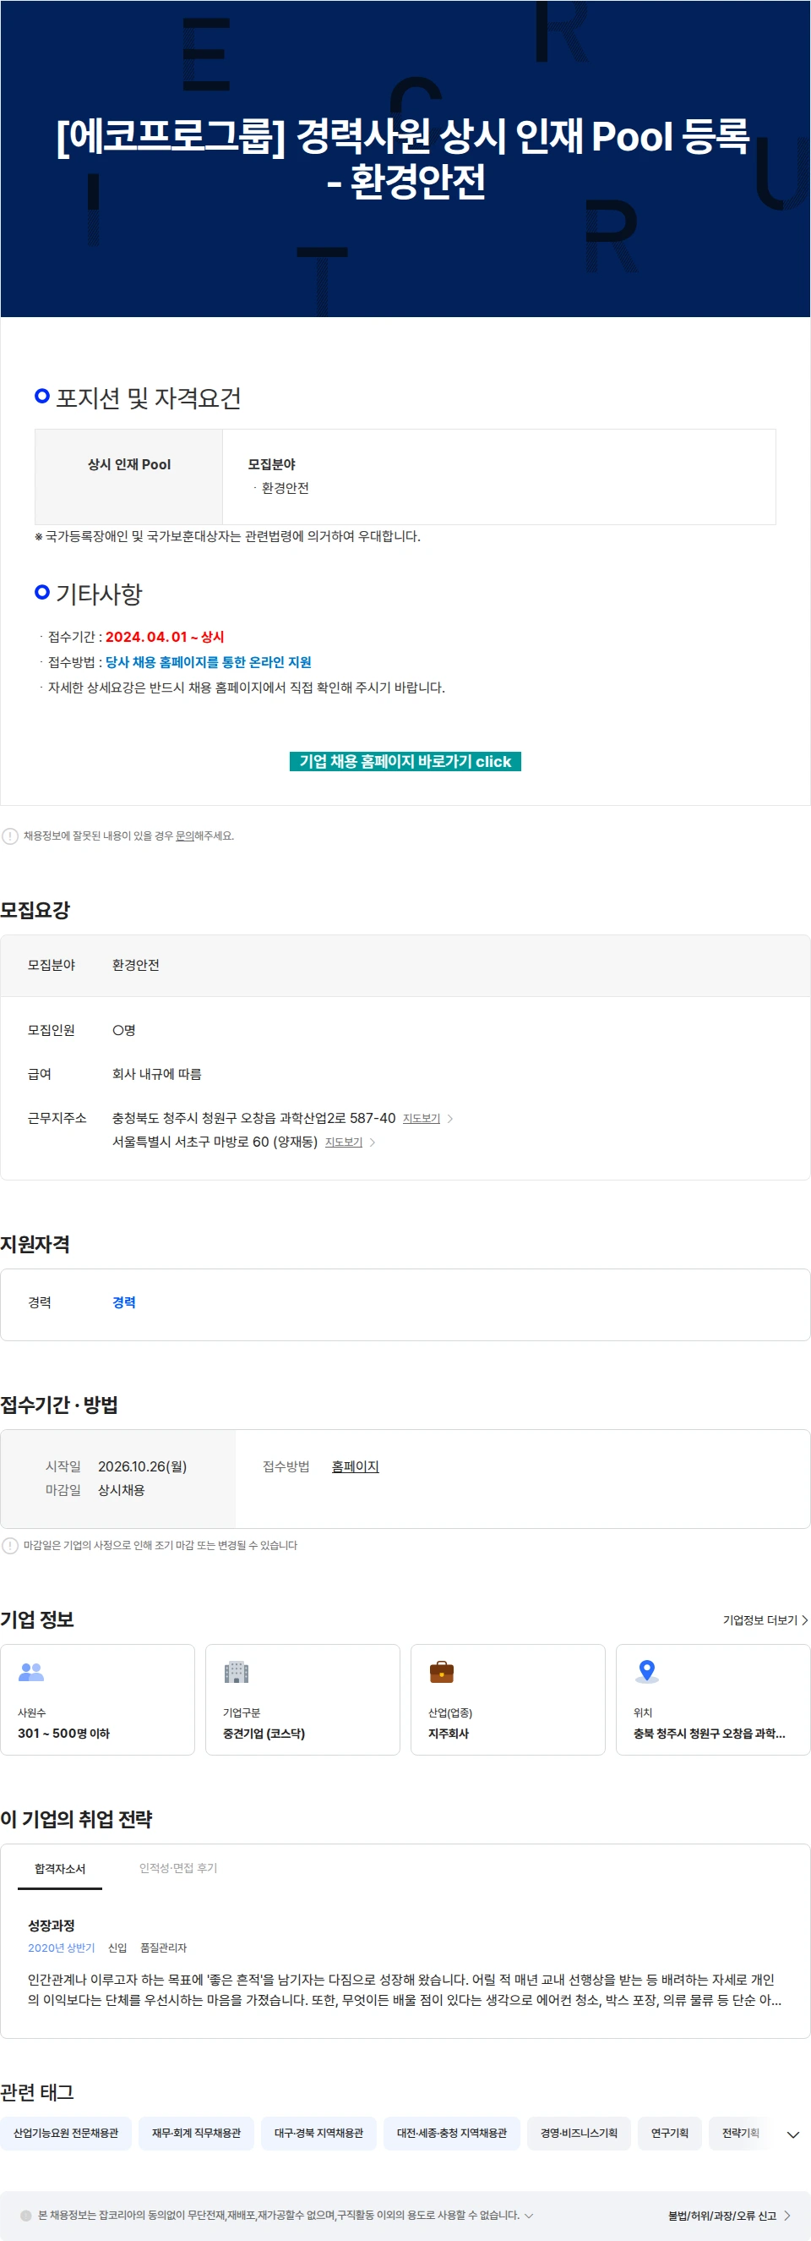Click the 연구기획 tag
811x2241 pixels.
[x=669, y=2133]
